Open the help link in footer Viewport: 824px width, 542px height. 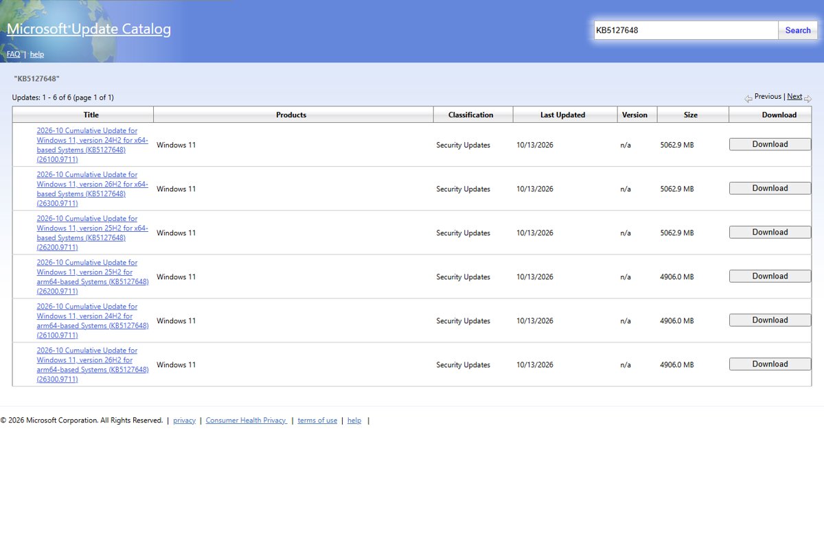(354, 421)
